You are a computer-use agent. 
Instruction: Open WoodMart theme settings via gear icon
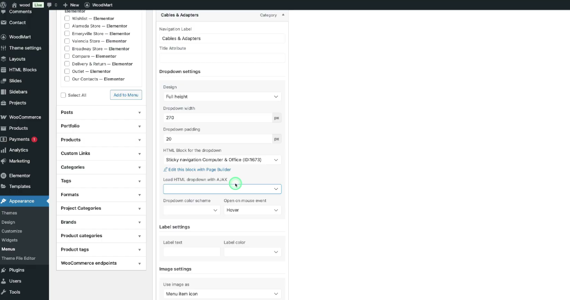pos(4,48)
